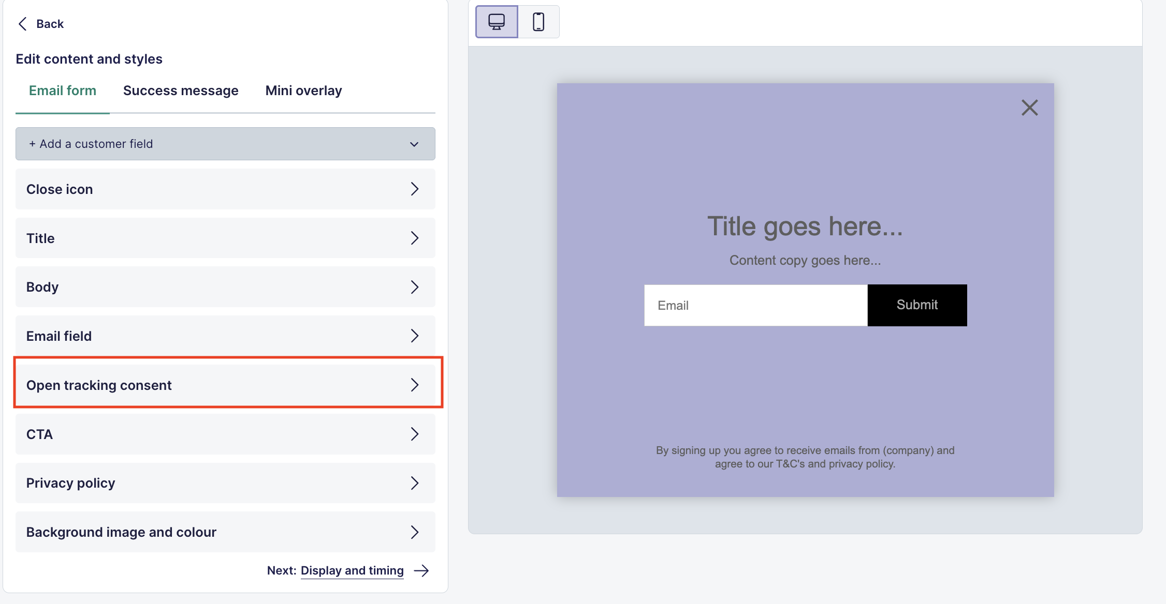Image resolution: width=1166 pixels, height=604 pixels.
Task: Expand Background image and colour settings
Action: click(x=225, y=532)
